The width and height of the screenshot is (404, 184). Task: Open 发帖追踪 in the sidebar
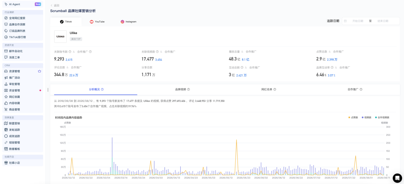(x=23, y=130)
